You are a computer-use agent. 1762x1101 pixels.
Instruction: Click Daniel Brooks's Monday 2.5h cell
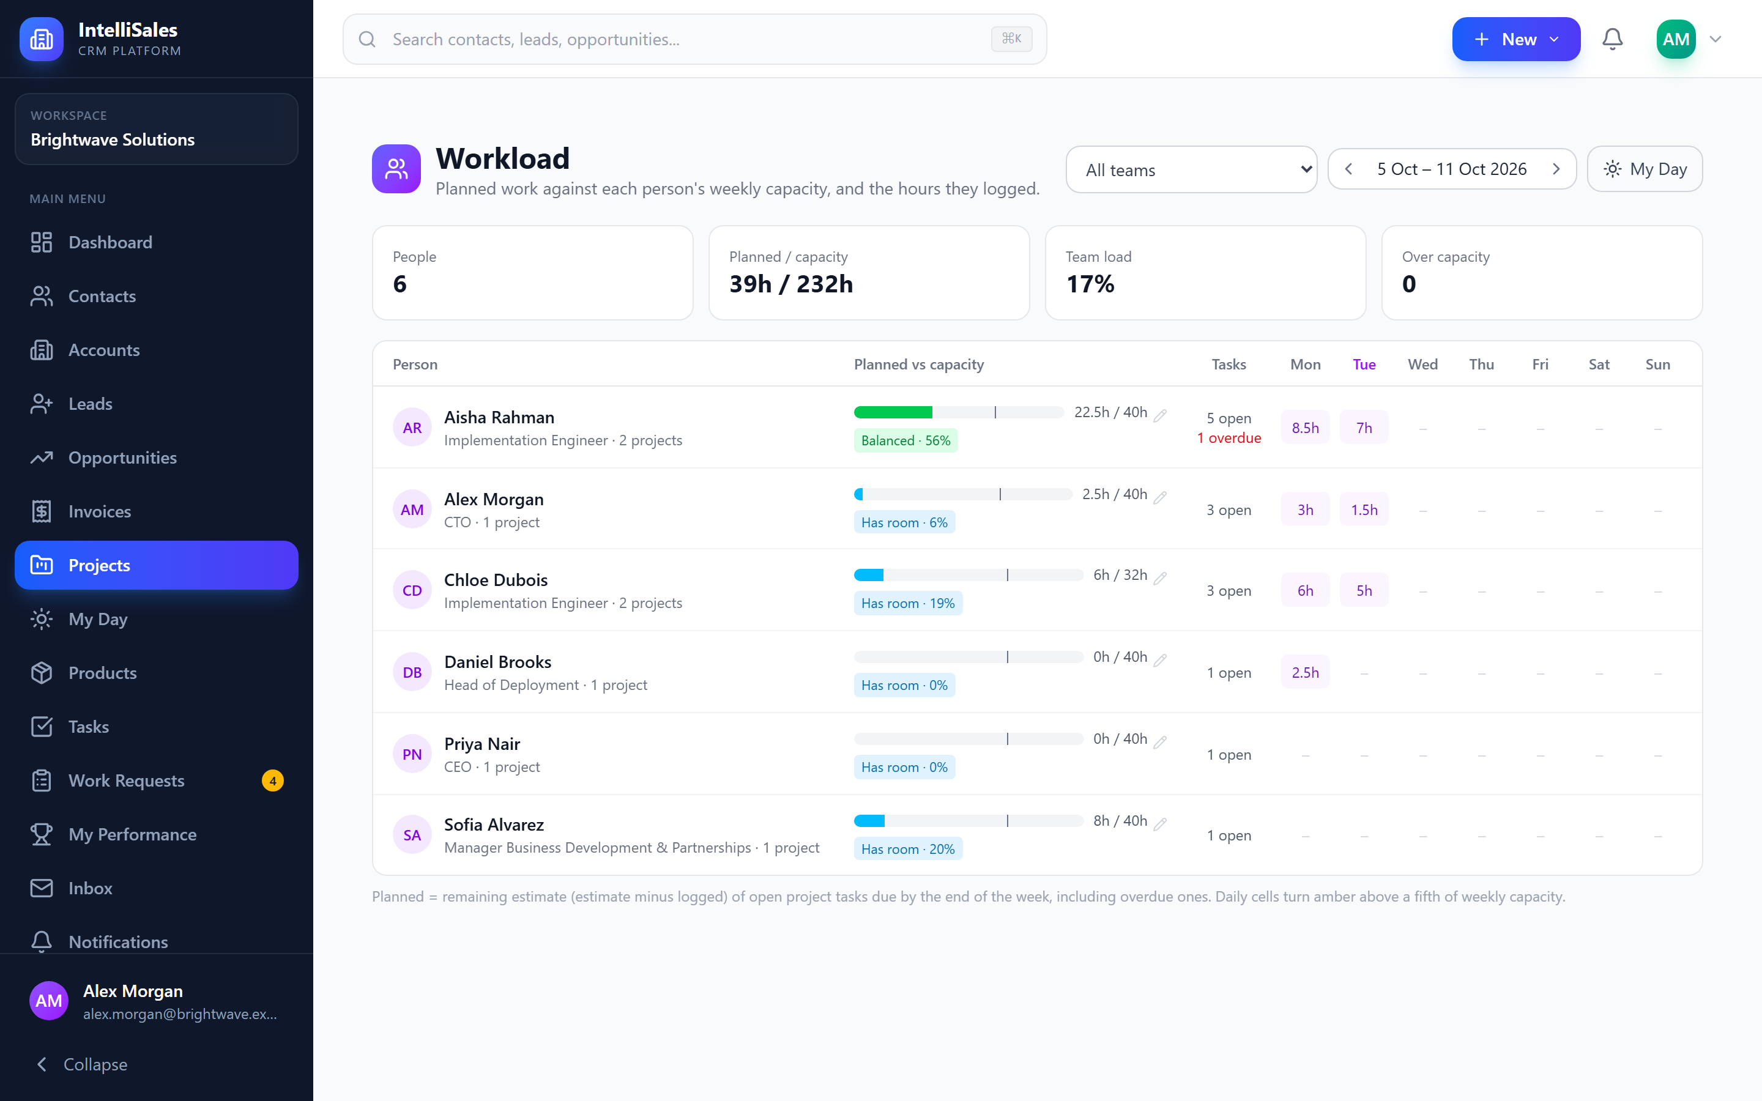tap(1306, 672)
